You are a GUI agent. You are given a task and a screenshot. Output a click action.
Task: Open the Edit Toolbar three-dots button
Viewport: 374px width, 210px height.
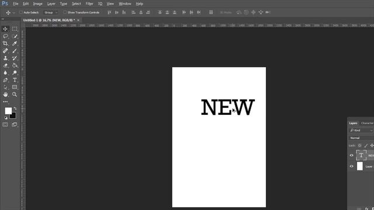pos(5,101)
